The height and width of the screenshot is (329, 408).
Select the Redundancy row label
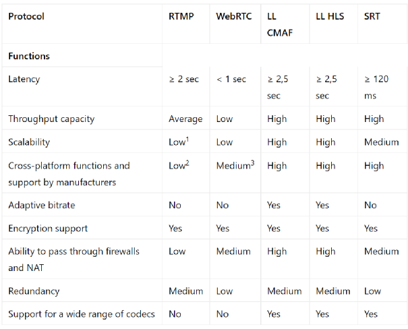point(34,291)
